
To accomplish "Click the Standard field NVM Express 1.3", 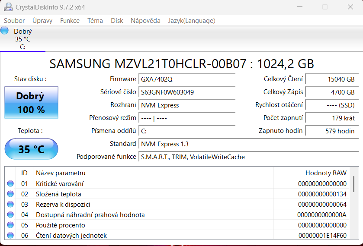I will pyautogui.click(x=249, y=144).
